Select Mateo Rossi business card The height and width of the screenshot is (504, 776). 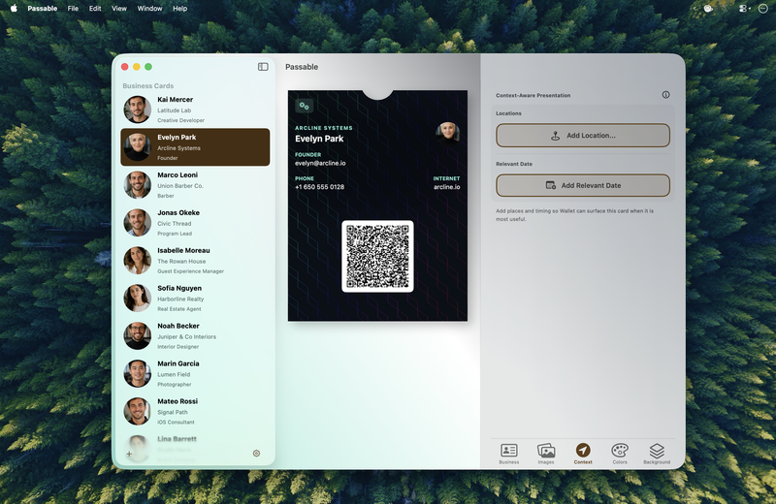(195, 411)
